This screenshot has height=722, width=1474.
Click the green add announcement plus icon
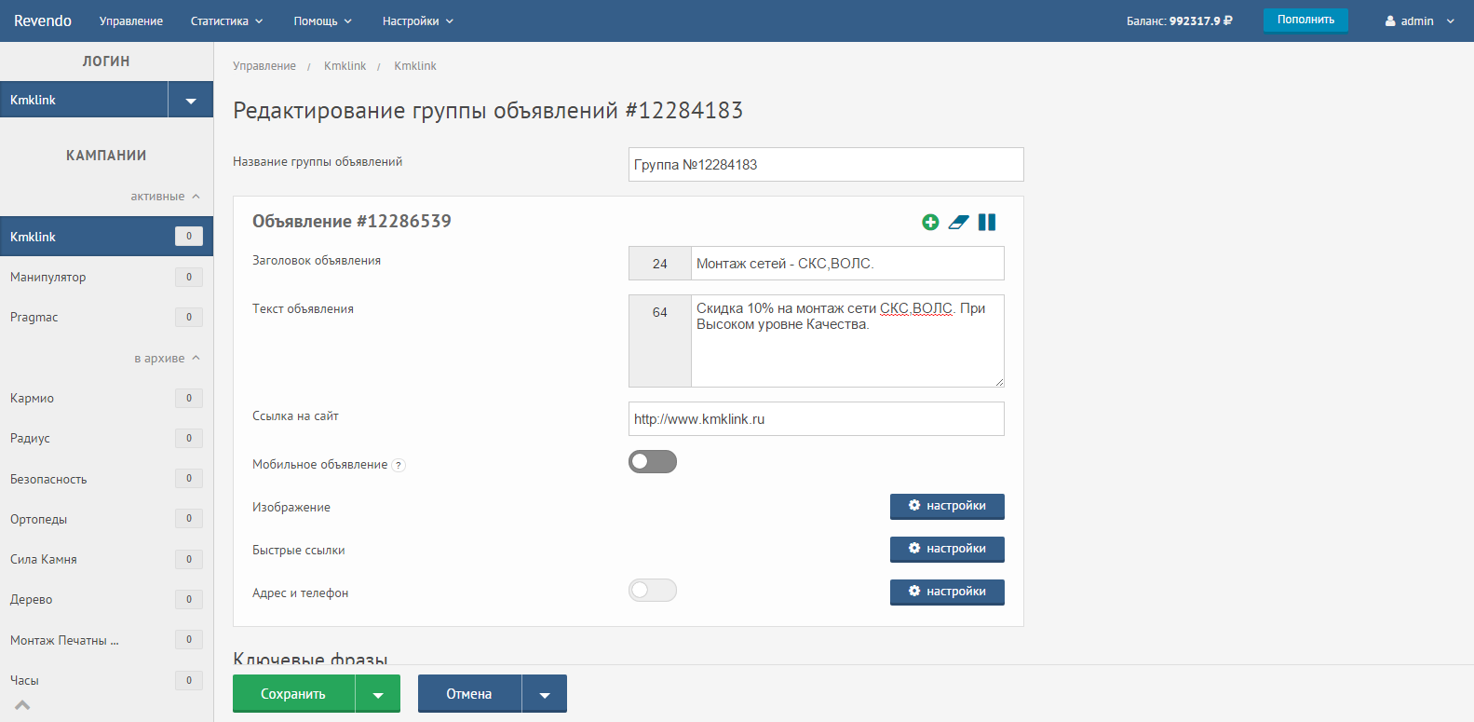click(x=929, y=222)
